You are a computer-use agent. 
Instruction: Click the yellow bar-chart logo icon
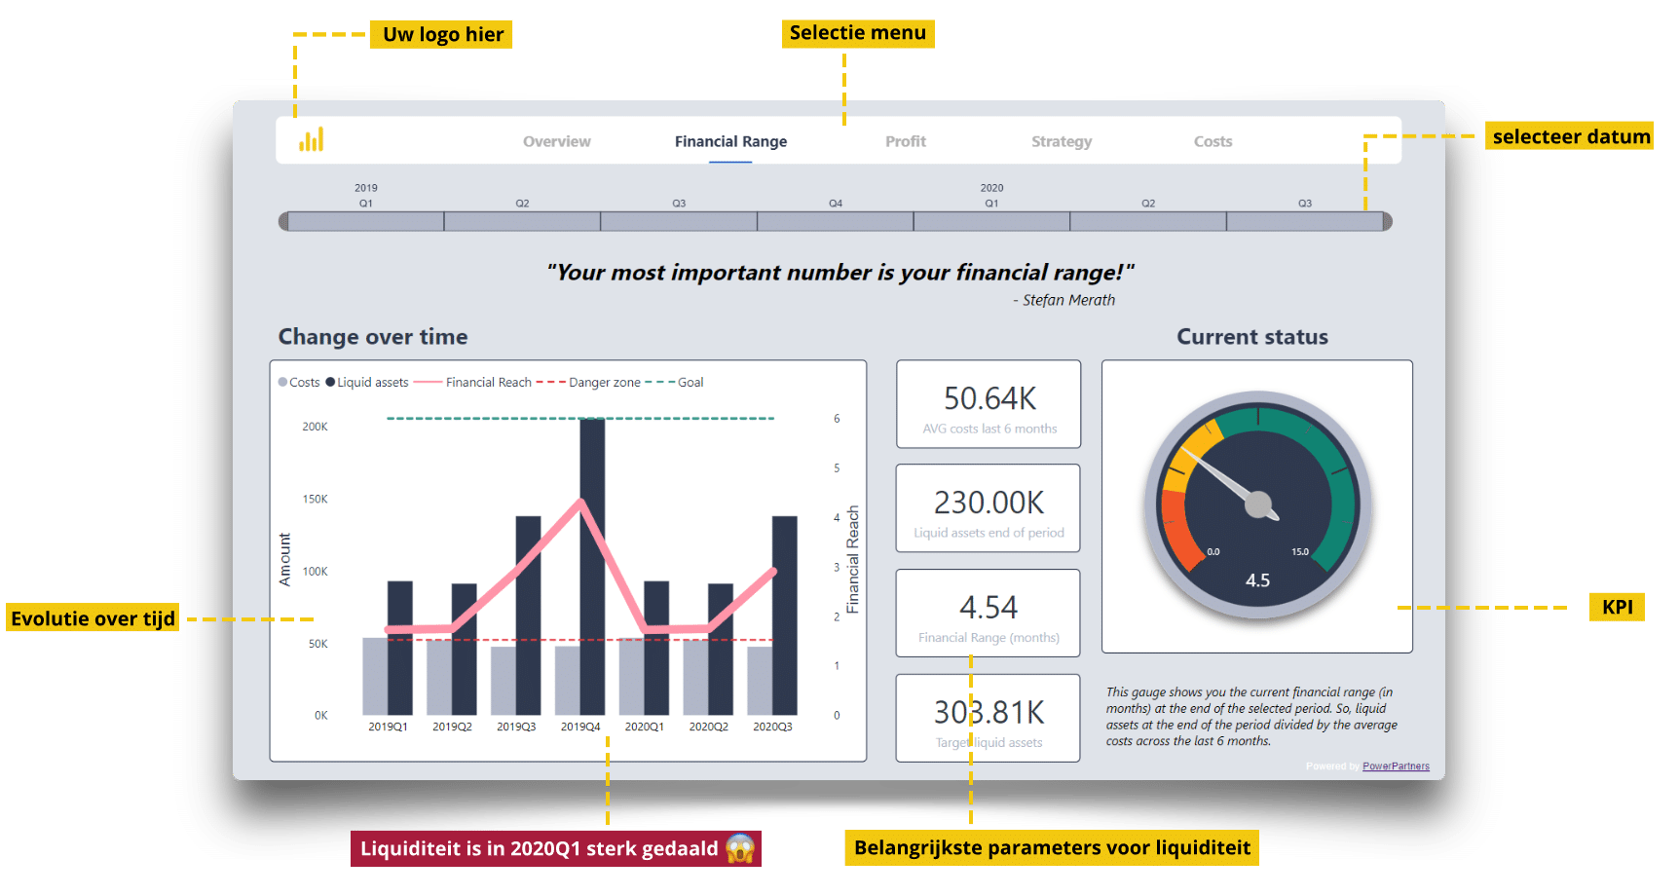point(311,140)
